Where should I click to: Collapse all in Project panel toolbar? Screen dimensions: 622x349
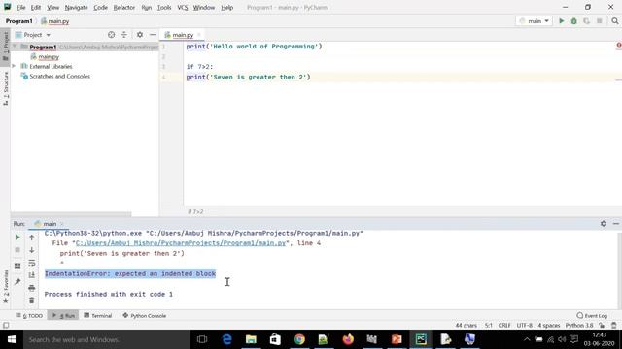[124, 35]
